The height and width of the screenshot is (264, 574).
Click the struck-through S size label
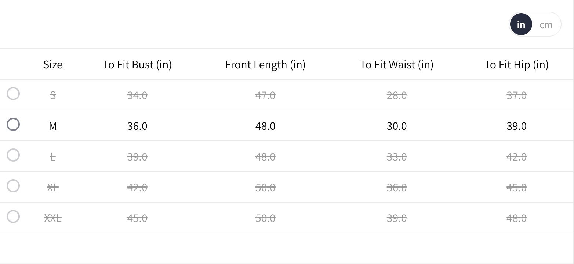point(53,95)
